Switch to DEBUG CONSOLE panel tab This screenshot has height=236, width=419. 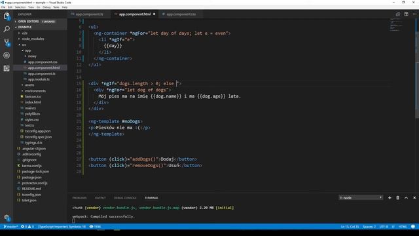(125, 198)
